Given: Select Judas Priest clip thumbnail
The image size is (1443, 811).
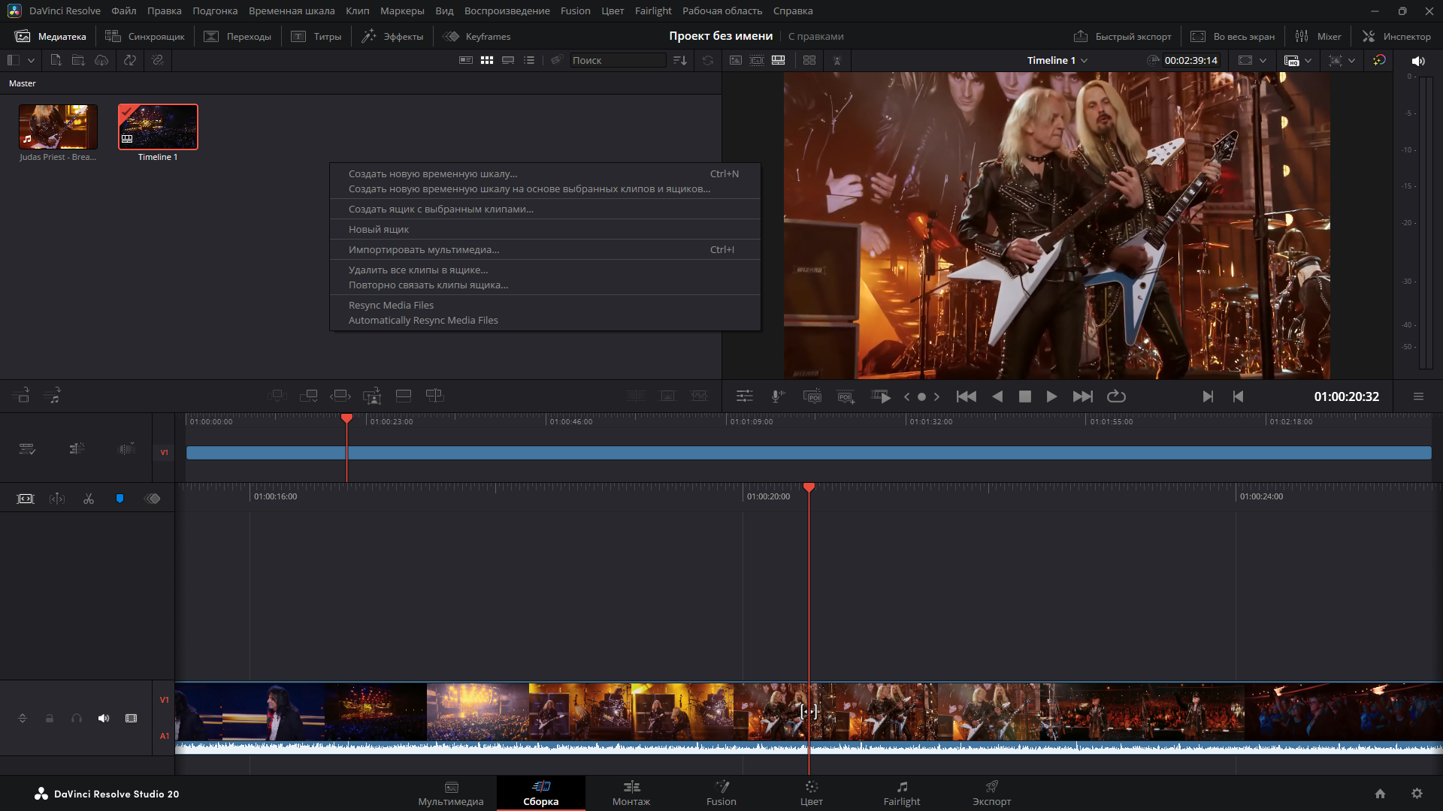Looking at the screenshot, I should 58,126.
